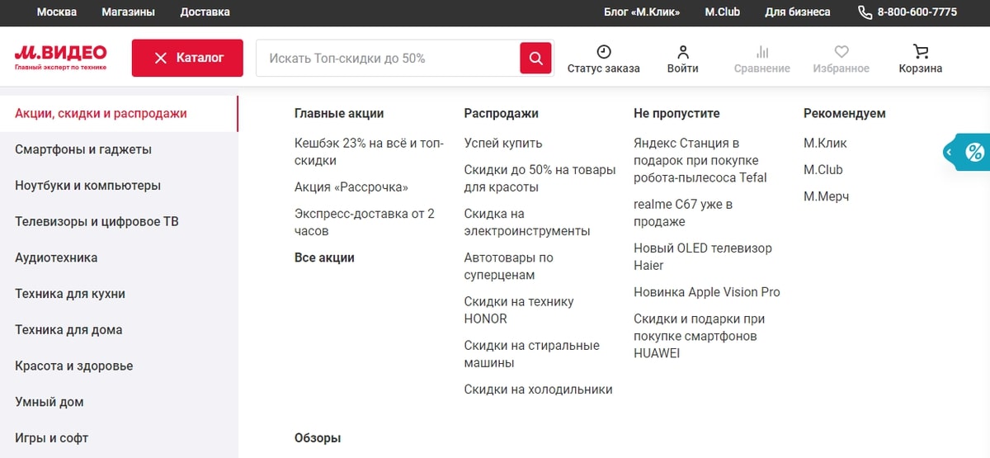Open Новый OLED телевизор Haier link
Screen dimensions: 990x458
click(x=703, y=257)
